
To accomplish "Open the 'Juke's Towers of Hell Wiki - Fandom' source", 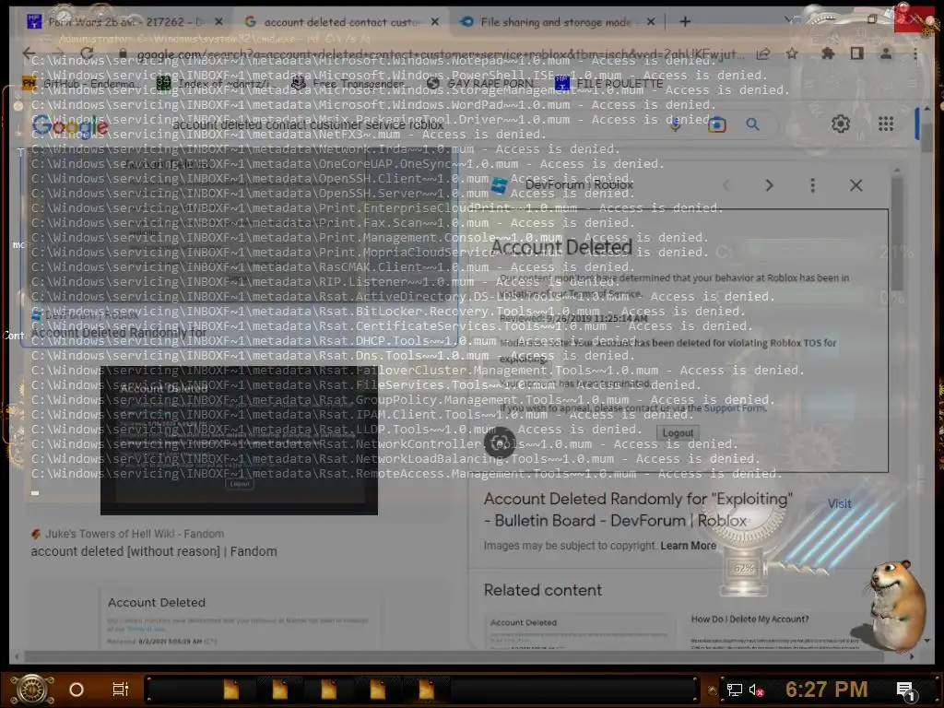I will coord(127,534).
